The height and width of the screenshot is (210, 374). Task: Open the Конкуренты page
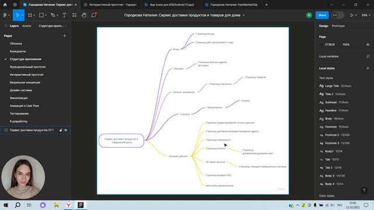[x=18, y=51]
